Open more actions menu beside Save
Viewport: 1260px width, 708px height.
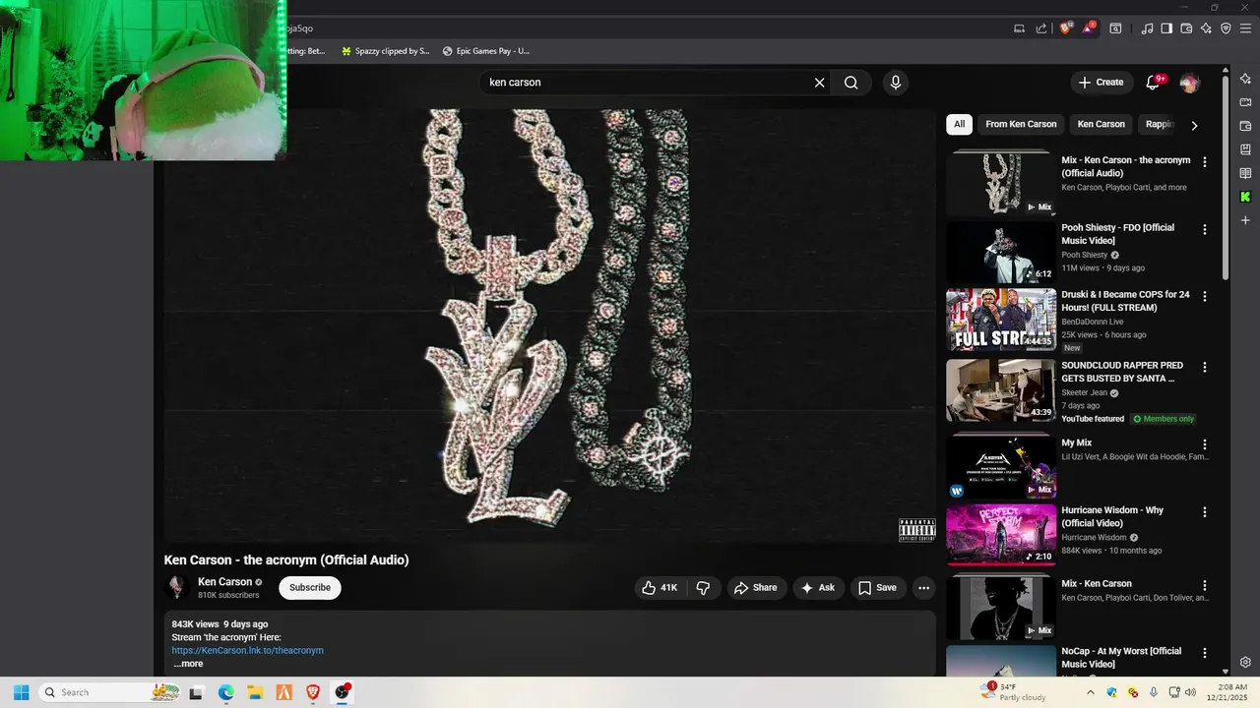(x=923, y=588)
